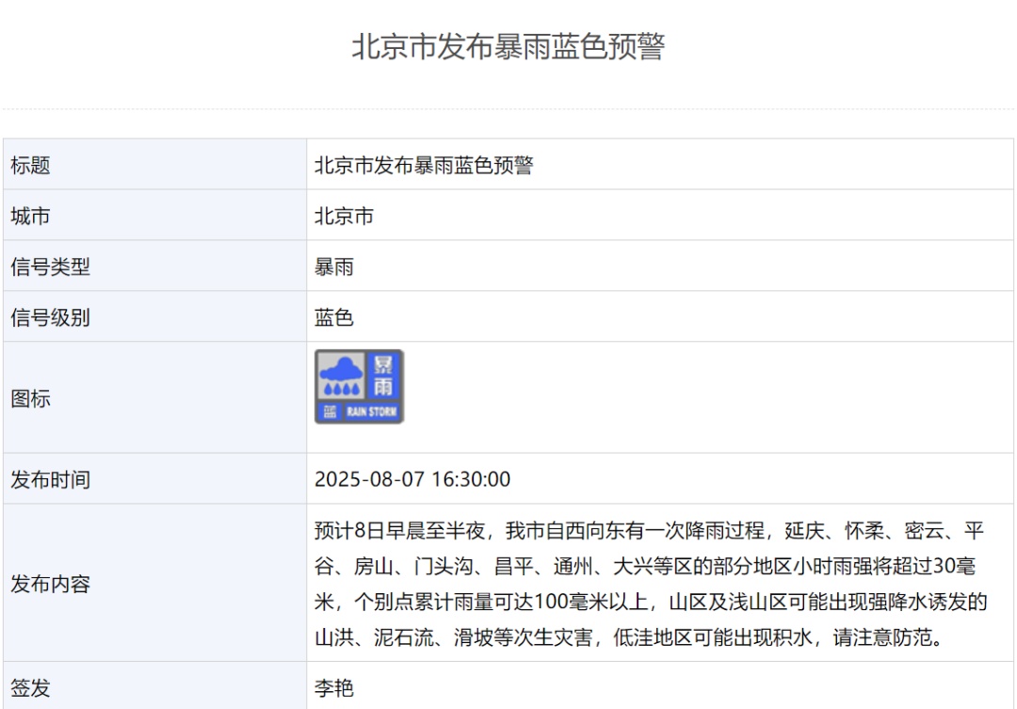This screenshot has height=709, width=1017.
Task: Select the warning content paragraph text
Action: [x=650, y=584]
